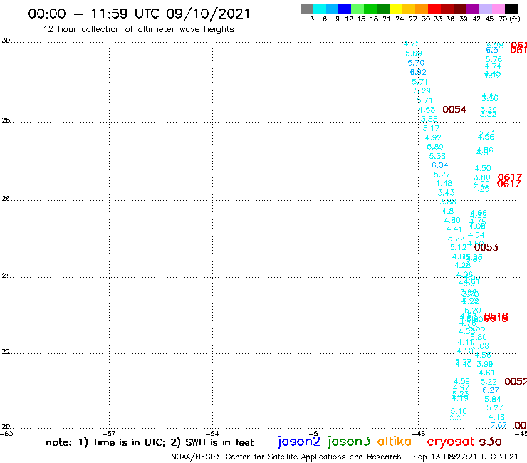Image resolution: width=527 pixels, height=463 pixels.
Task: Click the blue wave height value 6.27
Action: pyautogui.click(x=491, y=391)
